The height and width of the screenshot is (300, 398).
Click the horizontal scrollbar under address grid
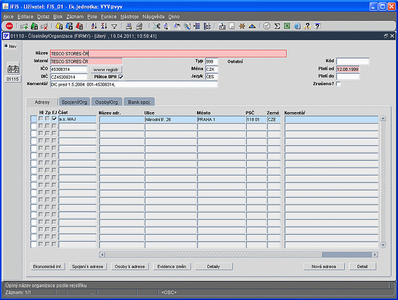239,255
